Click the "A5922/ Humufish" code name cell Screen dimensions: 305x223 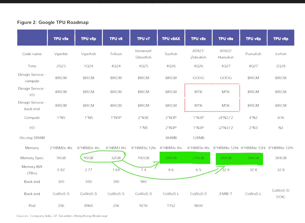point(226,54)
